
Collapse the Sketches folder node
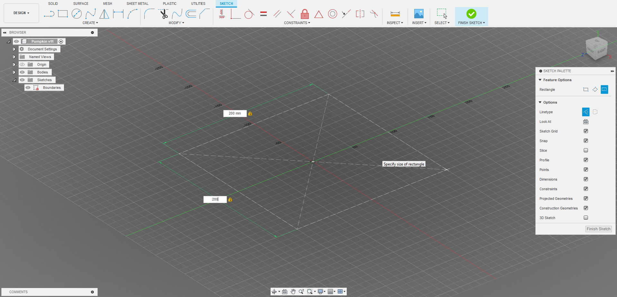pos(14,80)
